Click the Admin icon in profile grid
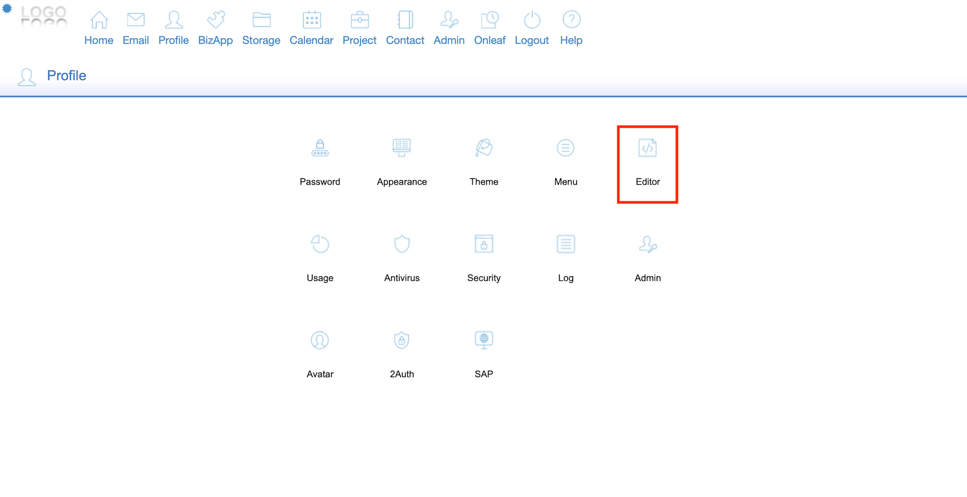 [x=647, y=244]
